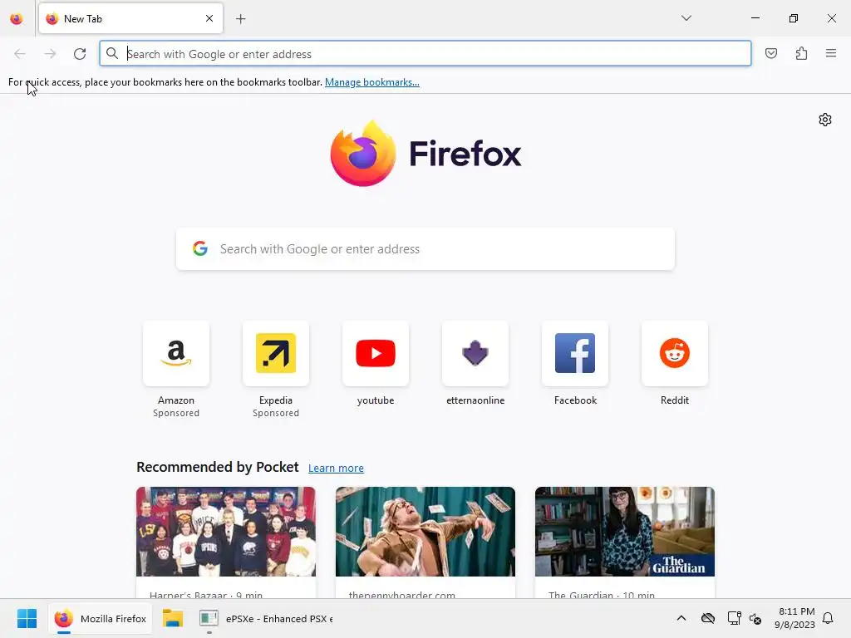851x638 pixels.
Task: Go back one page
Action: 20,54
